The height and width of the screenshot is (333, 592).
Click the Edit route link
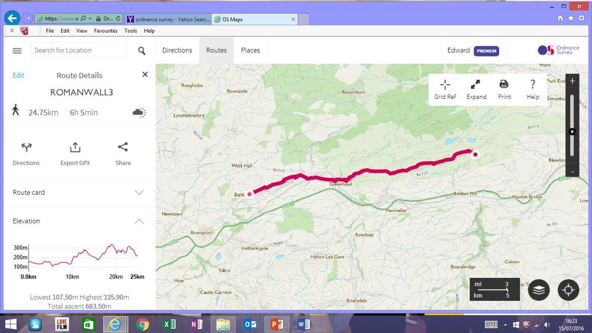pyautogui.click(x=18, y=75)
